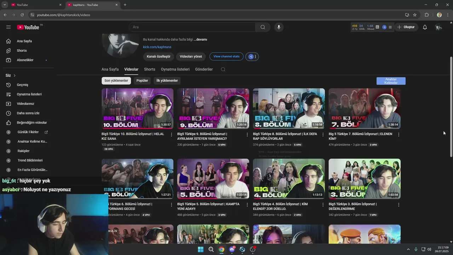Filter videos by Popüler chip
The width and height of the screenshot is (453, 255).
pyautogui.click(x=142, y=81)
